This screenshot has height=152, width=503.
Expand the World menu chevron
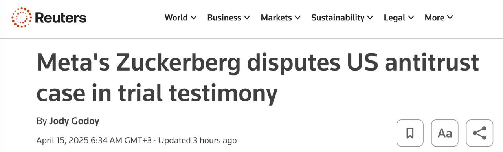pos(193,18)
